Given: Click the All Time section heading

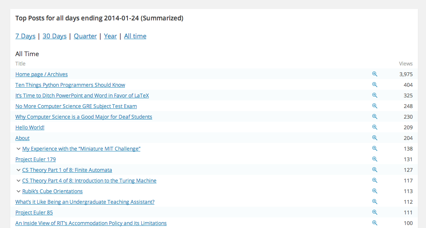Looking at the screenshot, I should click(x=27, y=54).
